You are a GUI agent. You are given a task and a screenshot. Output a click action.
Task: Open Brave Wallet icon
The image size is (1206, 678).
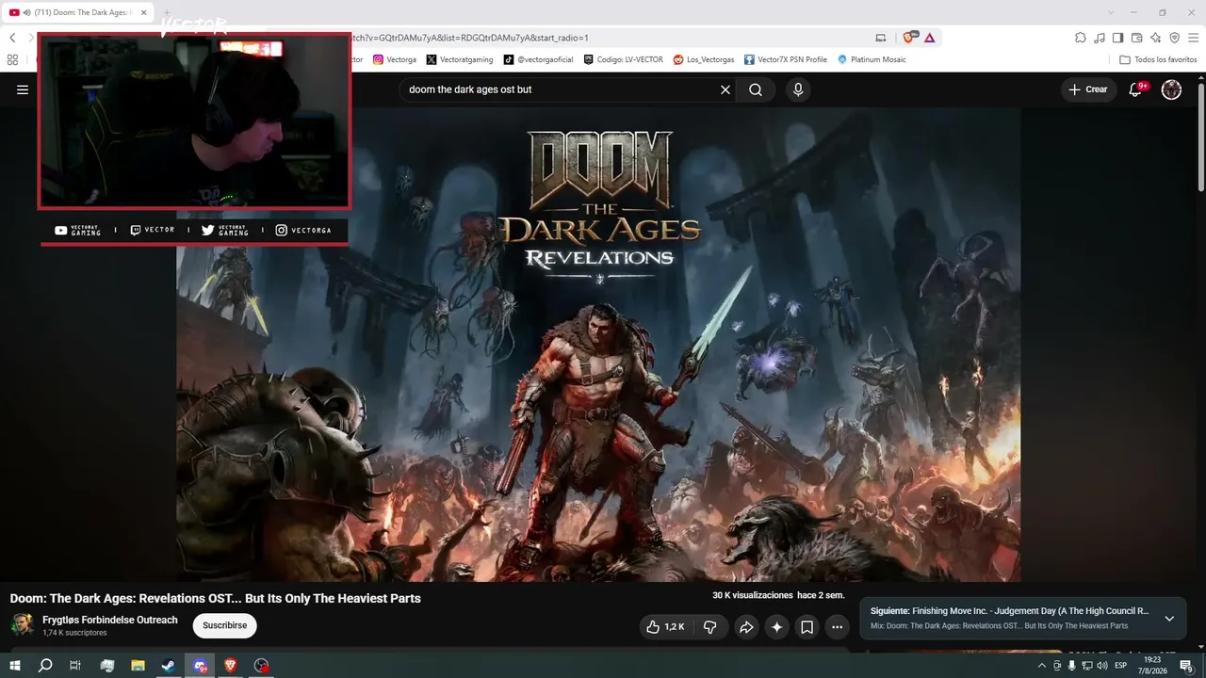1137,38
